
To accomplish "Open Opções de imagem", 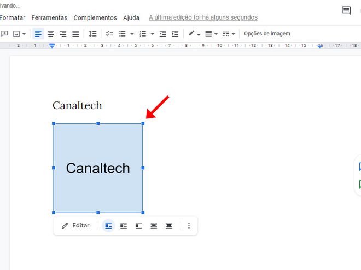I will tap(267, 34).
